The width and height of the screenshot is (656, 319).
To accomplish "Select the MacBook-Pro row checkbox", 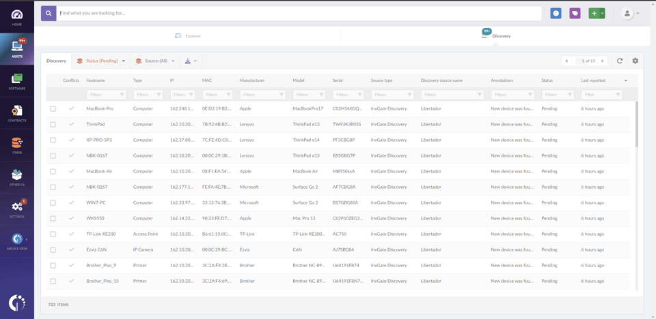I will pyautogui.click(x=53, y=109).
